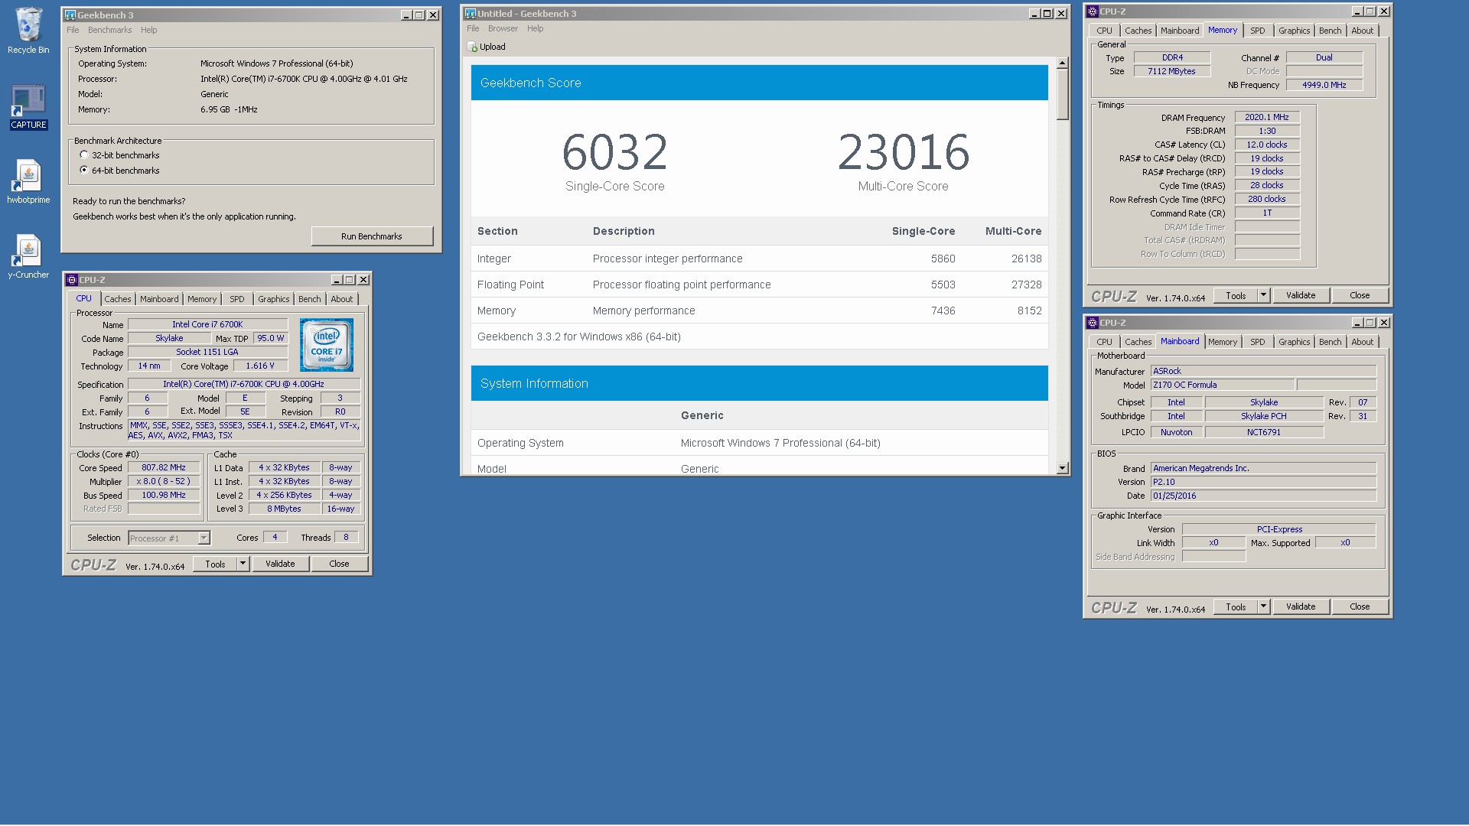Screen dimensions: 1469x826
Task: Open the CAPTURE desktop shortcut
Action: pos(28,107)
